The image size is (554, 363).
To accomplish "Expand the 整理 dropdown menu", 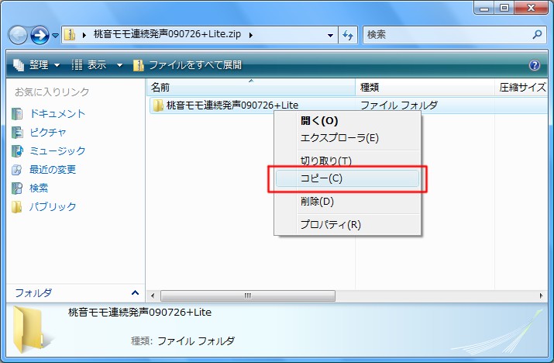I will point(37,65).
